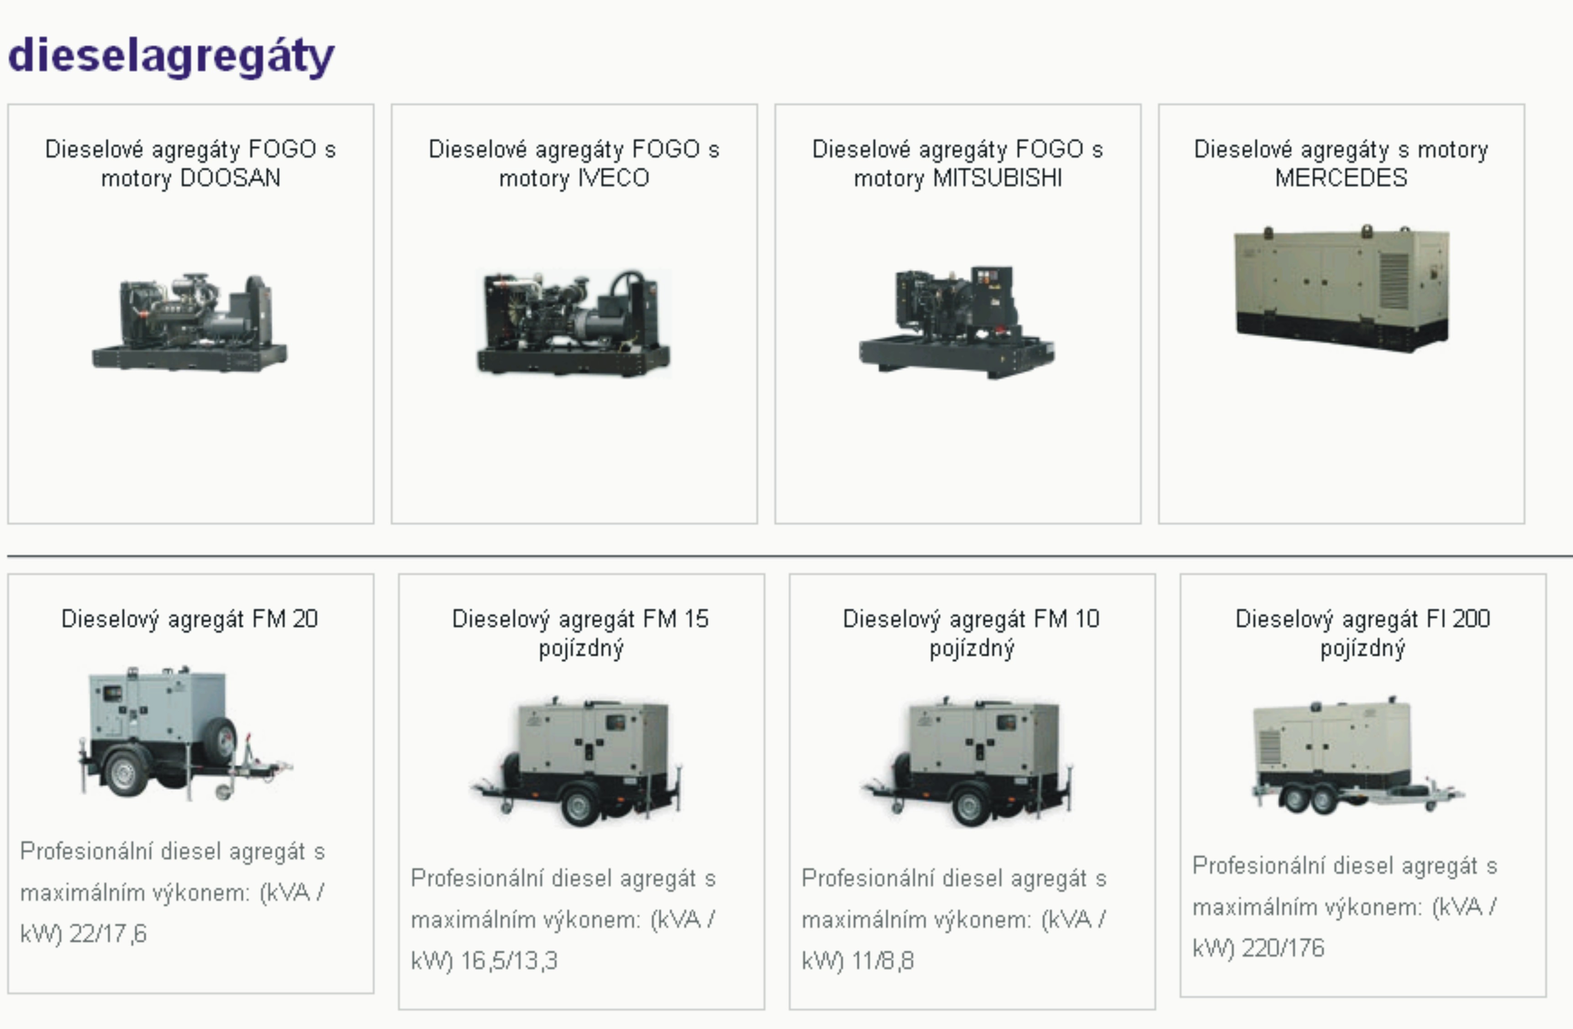Click the 'dieselagregáty' page heading
Viewport: 1573px width, 1029px height.
(x=171, y=56)
